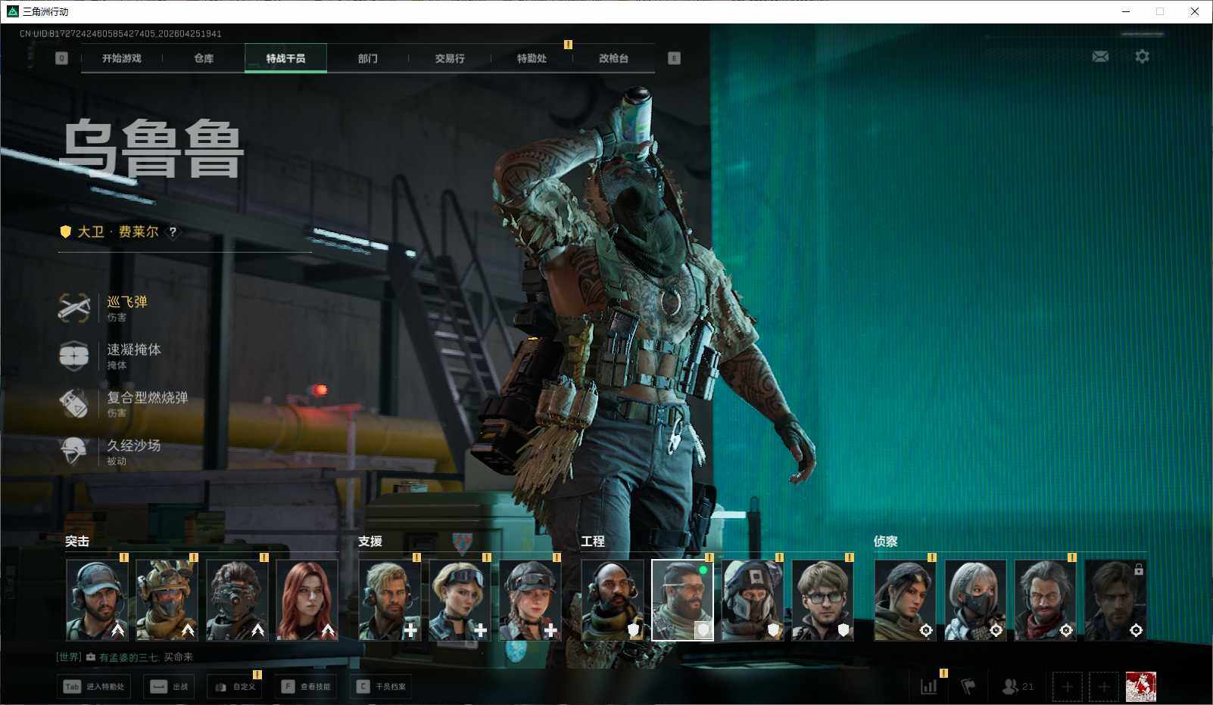Click the 支援 class heading
Viewport: 1213px width, 705px height.
[x=370, y=542]
